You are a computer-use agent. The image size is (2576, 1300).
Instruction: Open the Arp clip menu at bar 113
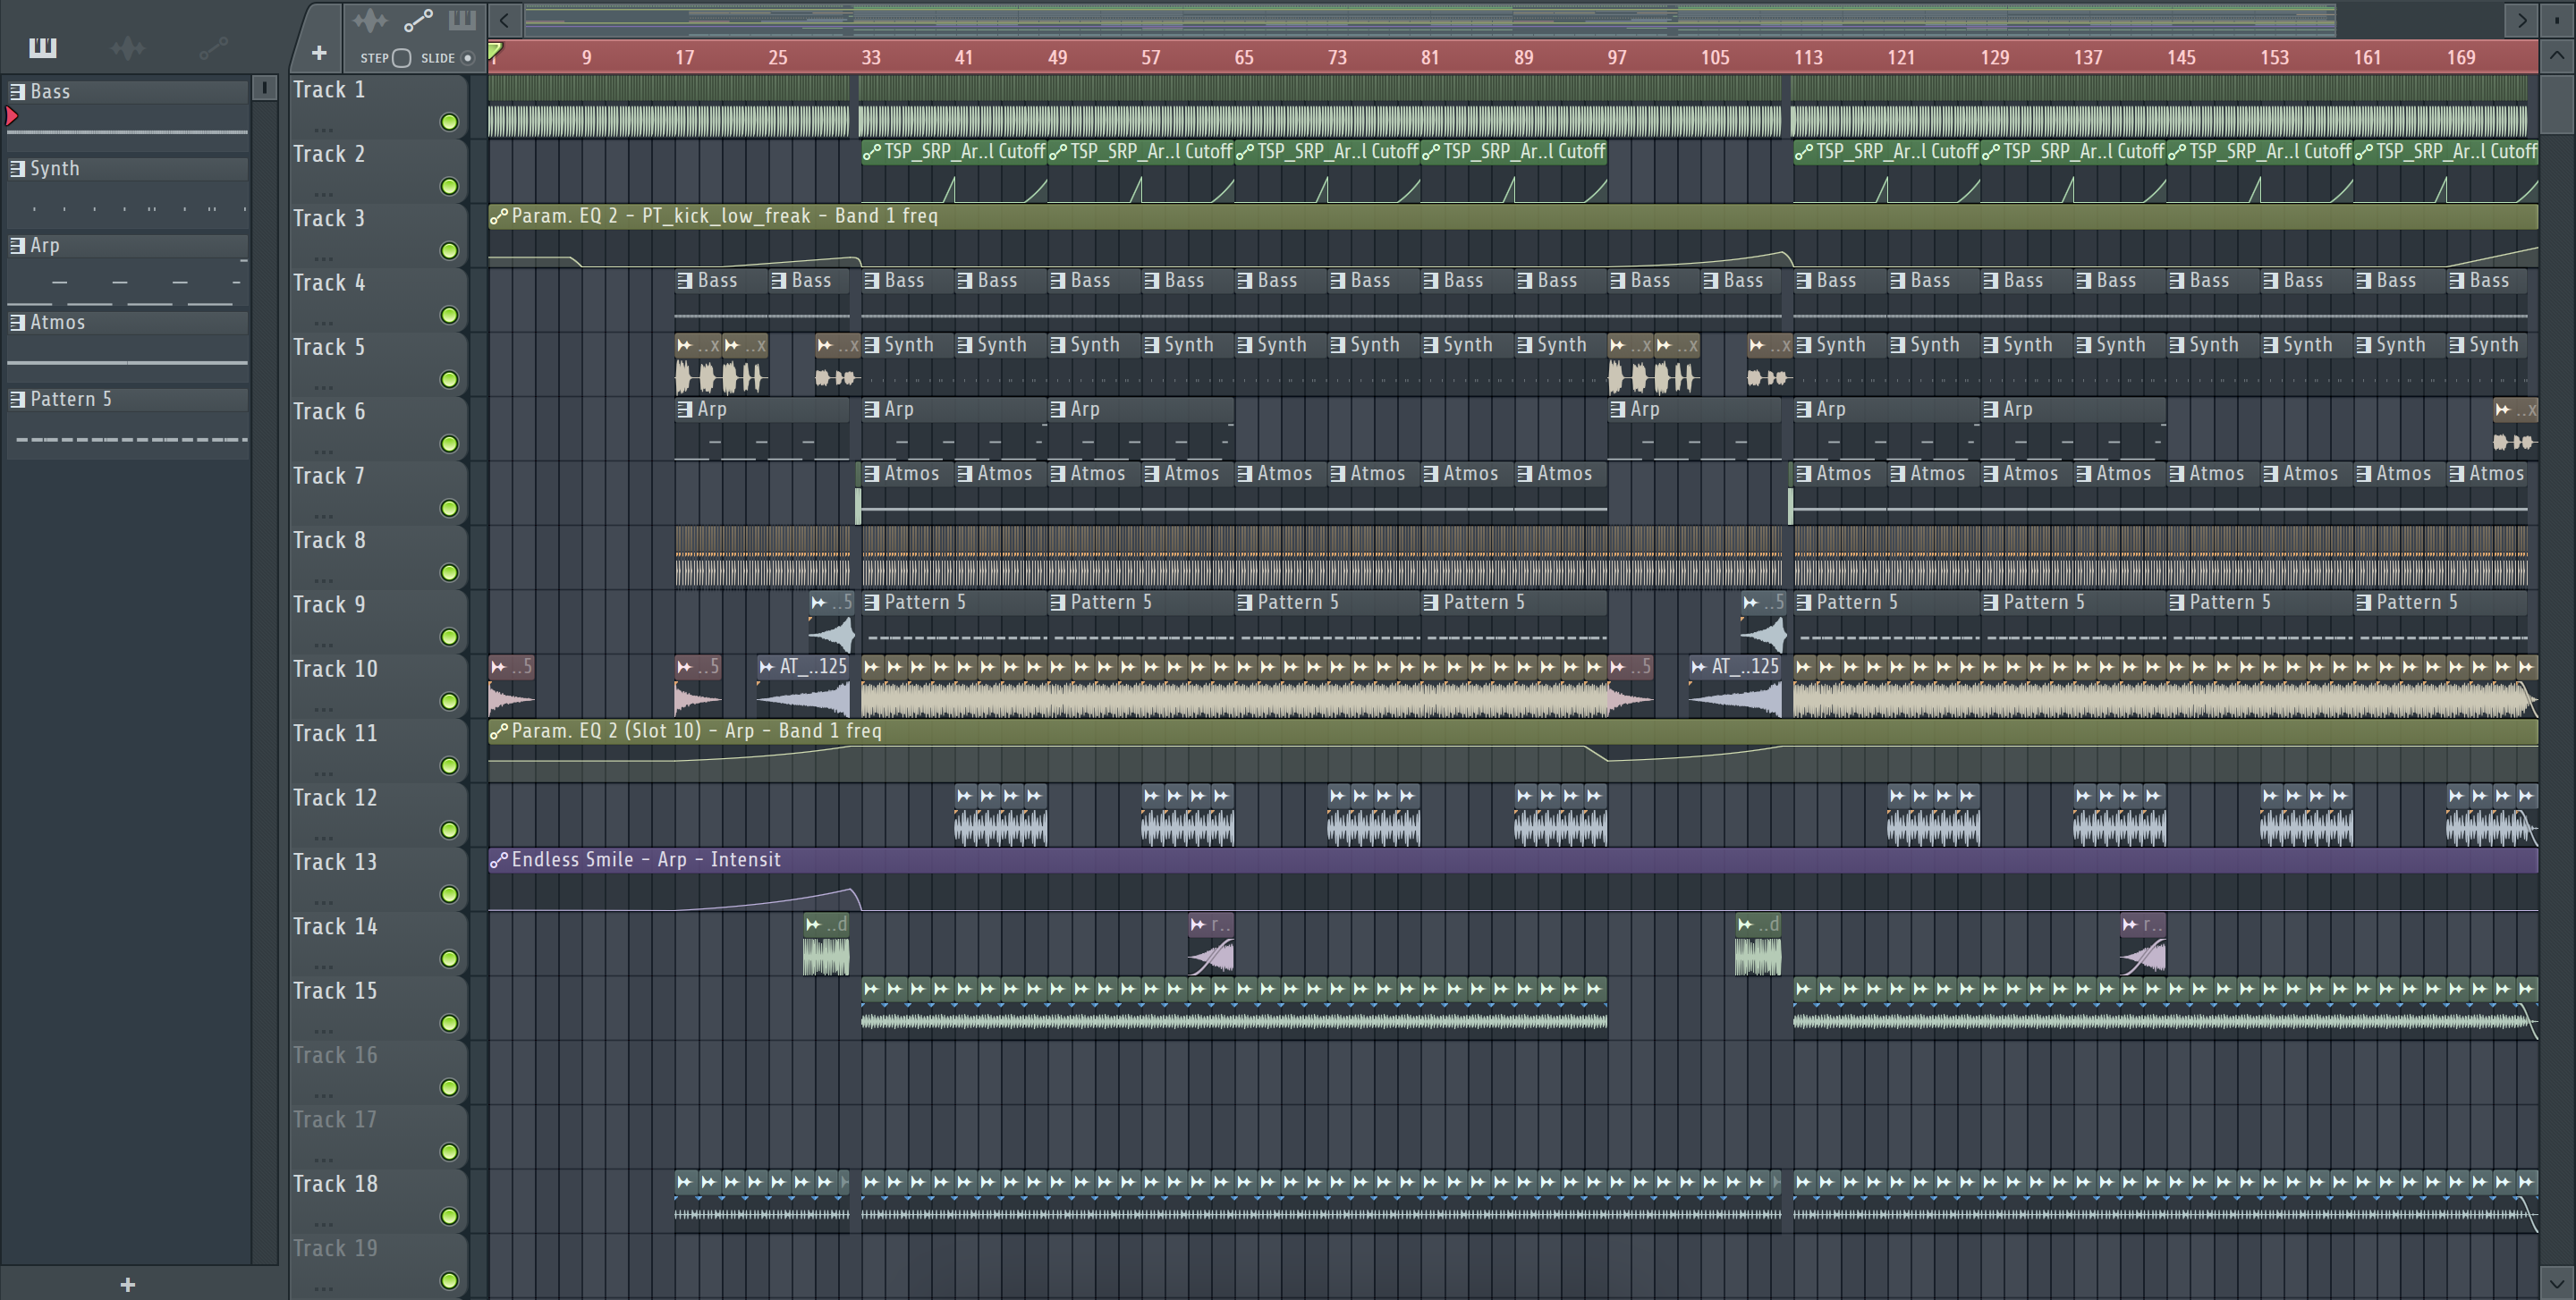coord(1804,409)
